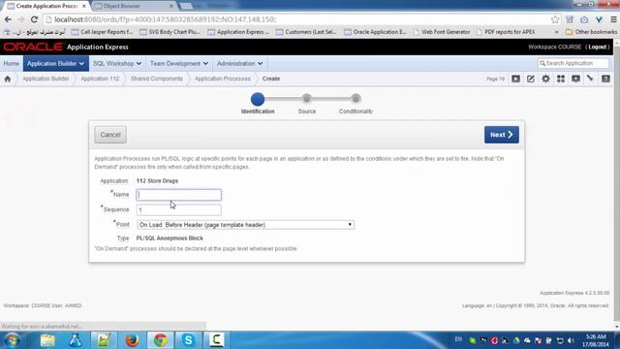Screen dimensions: 620x349
Task: Open Application 112 breadcrumb link
Action: tap(100, 79)
